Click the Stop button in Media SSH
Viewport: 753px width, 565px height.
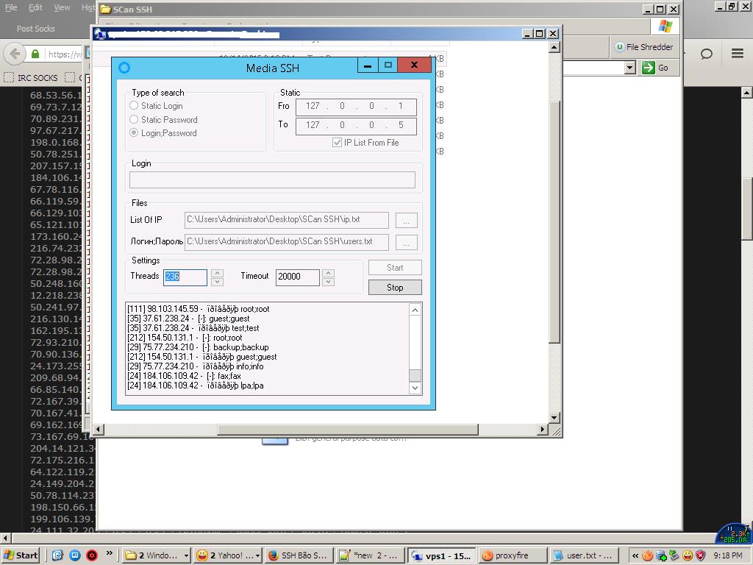[x=395, y=288]
